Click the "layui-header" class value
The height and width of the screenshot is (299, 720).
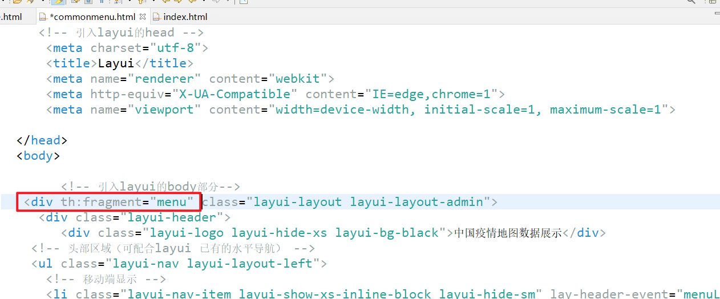point(172,217)
